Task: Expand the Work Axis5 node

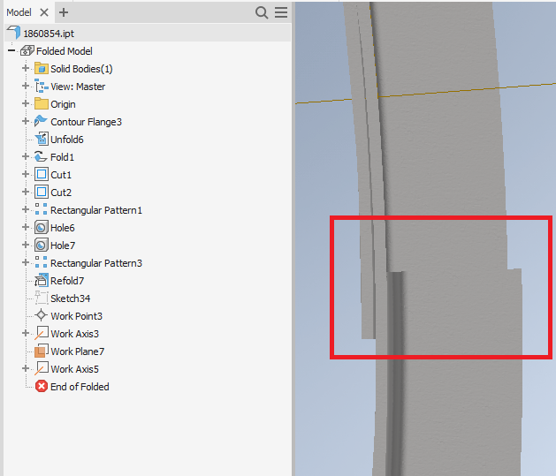Action: [x=26, y=368]
